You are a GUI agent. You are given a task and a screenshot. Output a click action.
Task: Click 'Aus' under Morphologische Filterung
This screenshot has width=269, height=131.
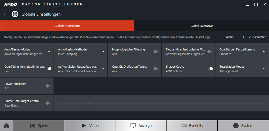[115, 54]
